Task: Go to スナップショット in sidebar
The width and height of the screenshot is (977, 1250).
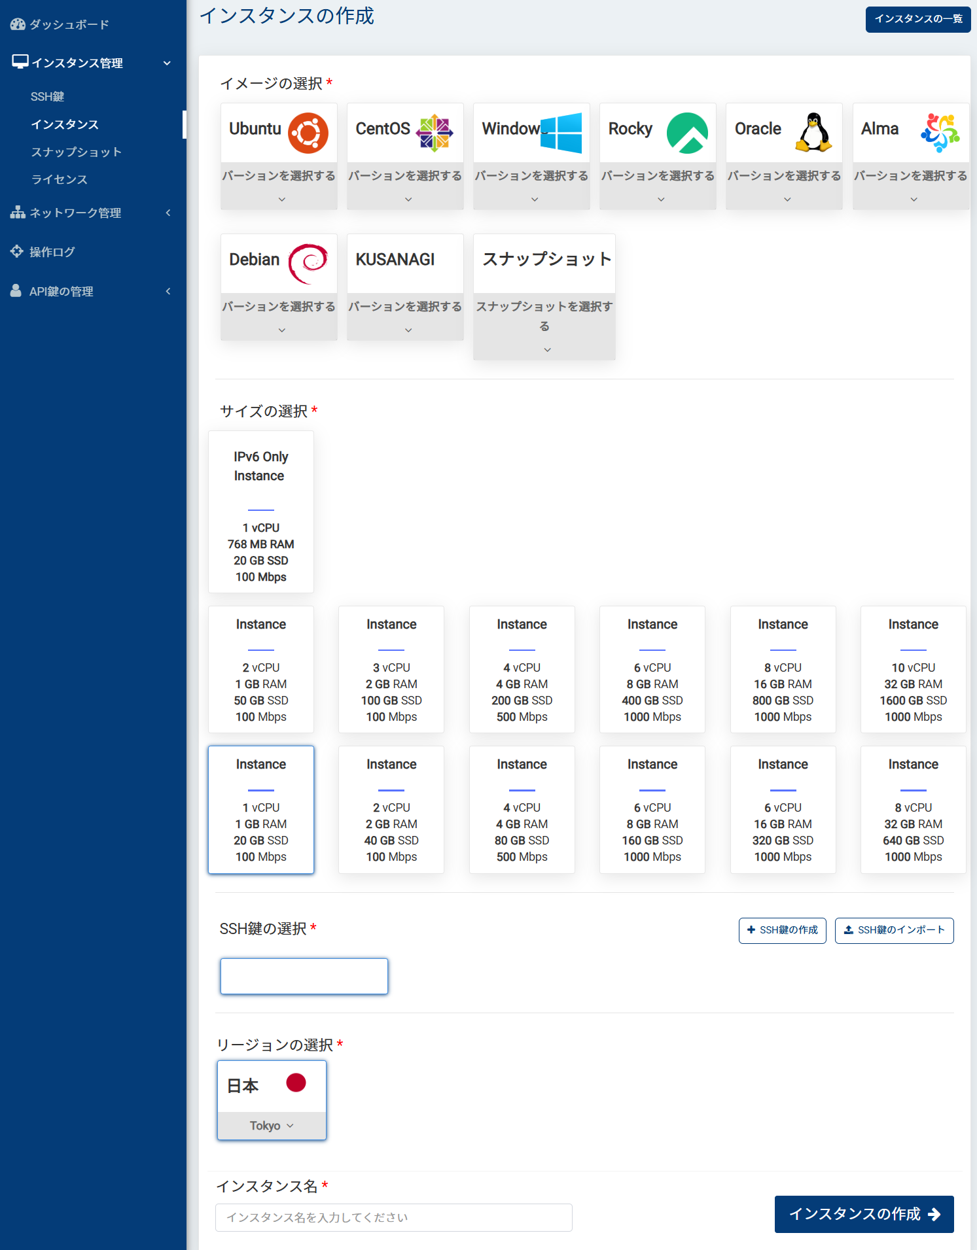Action: click(76, 152)
